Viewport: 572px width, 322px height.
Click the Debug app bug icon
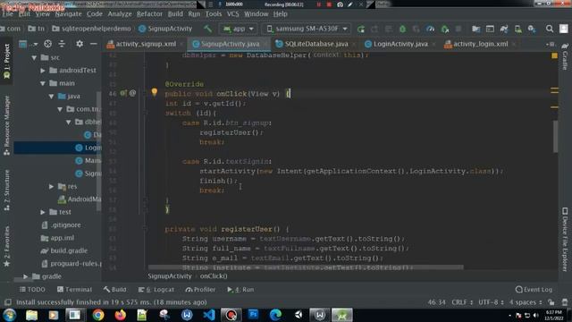(402, 29)
